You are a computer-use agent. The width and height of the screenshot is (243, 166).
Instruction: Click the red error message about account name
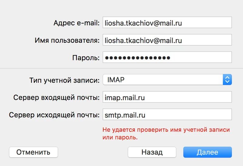click(166, 134)
